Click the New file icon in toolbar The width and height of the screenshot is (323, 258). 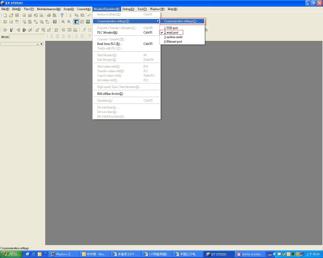[5, 15]
